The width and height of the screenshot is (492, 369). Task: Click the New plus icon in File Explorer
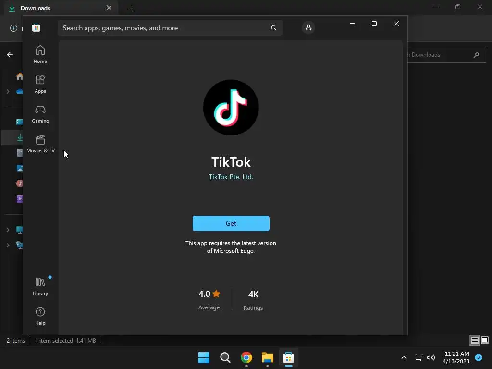[x=13, y=28]
